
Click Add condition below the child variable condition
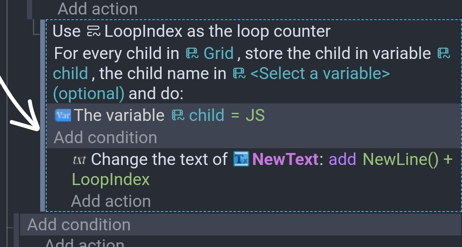point(105,138)
